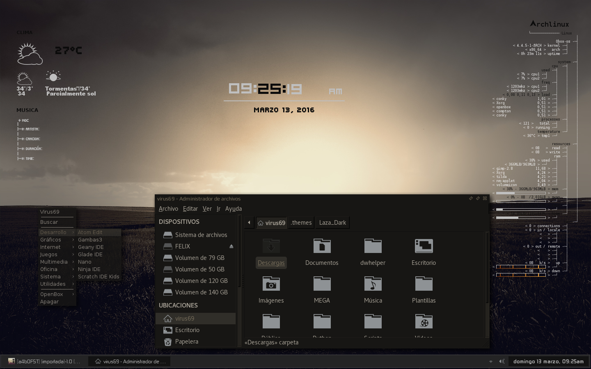This screenshot has width=591, height=369.
Task: Click the Escritorio desktop icon in sidebar
Action: (x=167, y=330)
